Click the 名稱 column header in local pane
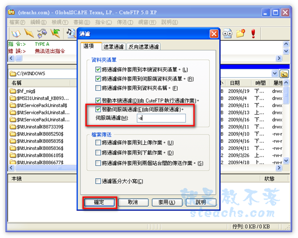298x238 pixels. (40, 83)
